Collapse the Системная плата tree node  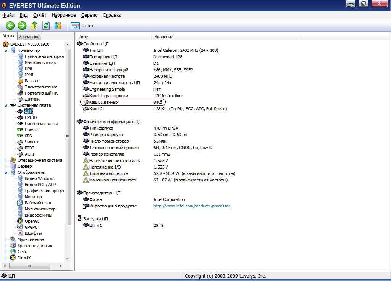(x=6, y=106)
